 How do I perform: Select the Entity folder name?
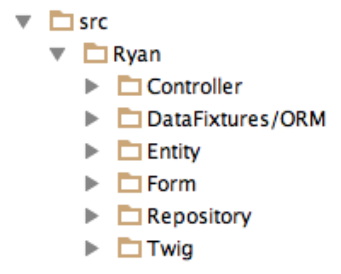point(174,152)
